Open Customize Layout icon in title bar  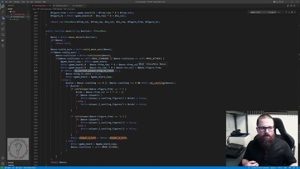282,2
